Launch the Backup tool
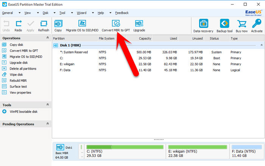 pos(224,24)
